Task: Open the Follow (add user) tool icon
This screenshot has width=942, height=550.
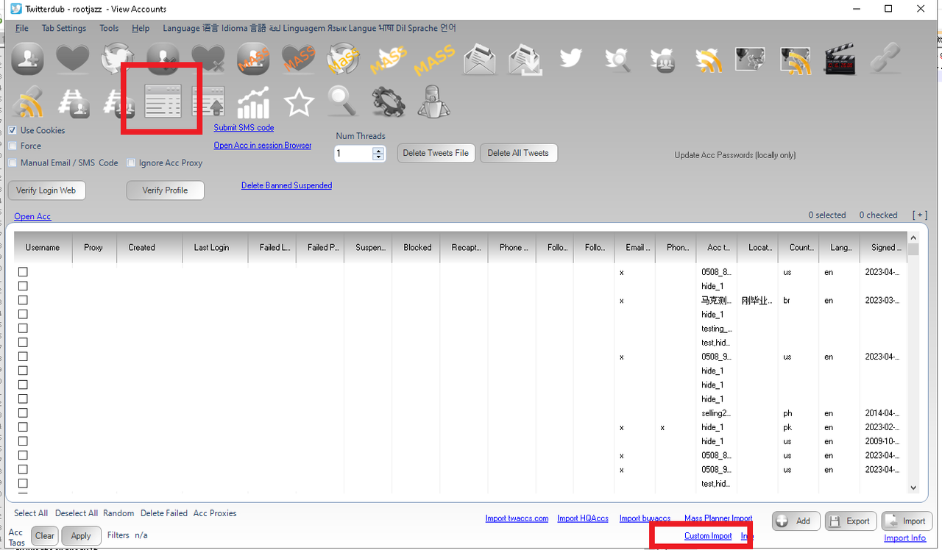Action: click(x=28, y=60)
